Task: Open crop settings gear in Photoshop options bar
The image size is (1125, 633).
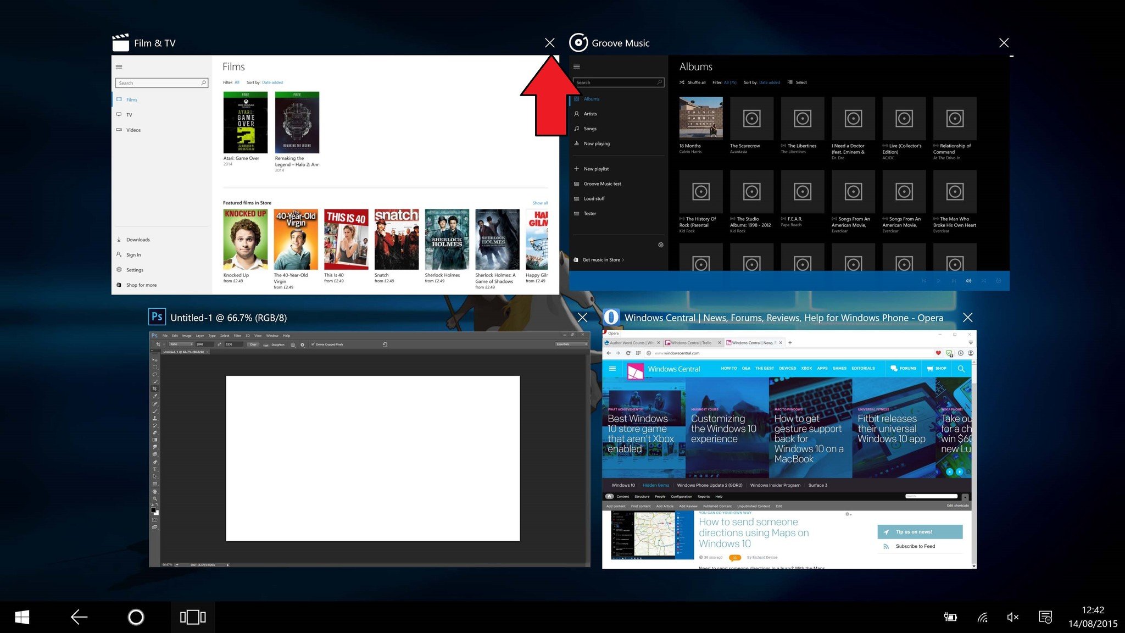Action: point(302,345)
